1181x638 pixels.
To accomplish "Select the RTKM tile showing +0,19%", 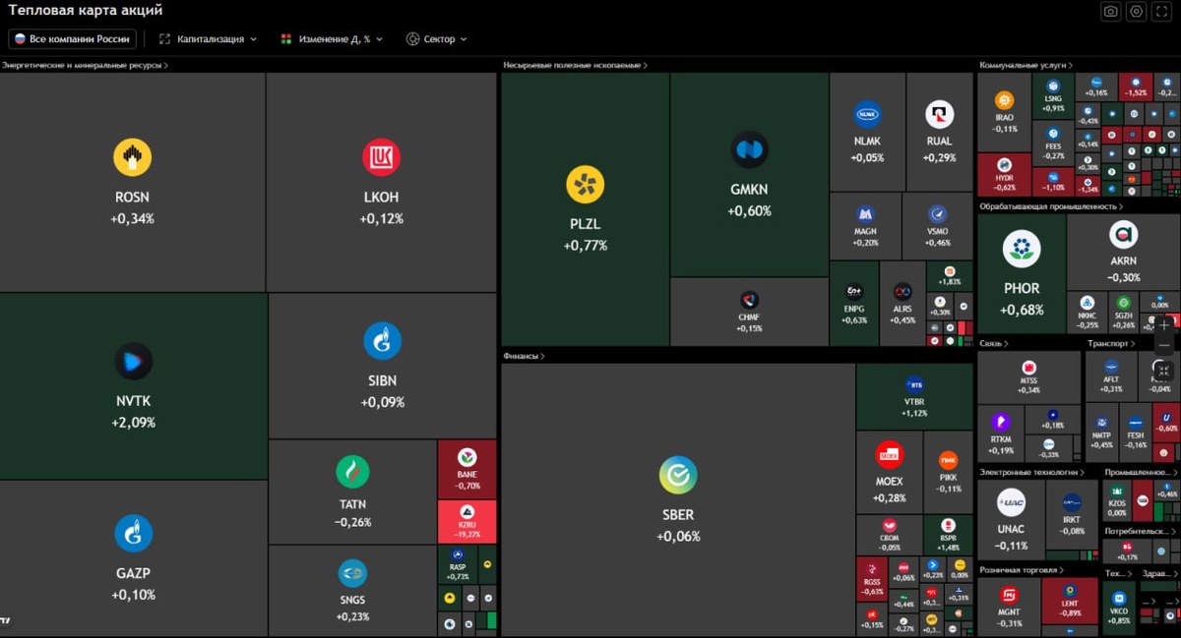I will pos(1001,434).
